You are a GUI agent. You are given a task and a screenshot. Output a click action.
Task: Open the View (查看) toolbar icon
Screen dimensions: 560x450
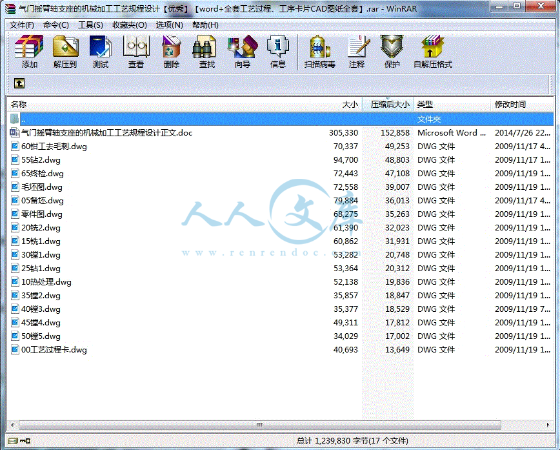point(135,46)
